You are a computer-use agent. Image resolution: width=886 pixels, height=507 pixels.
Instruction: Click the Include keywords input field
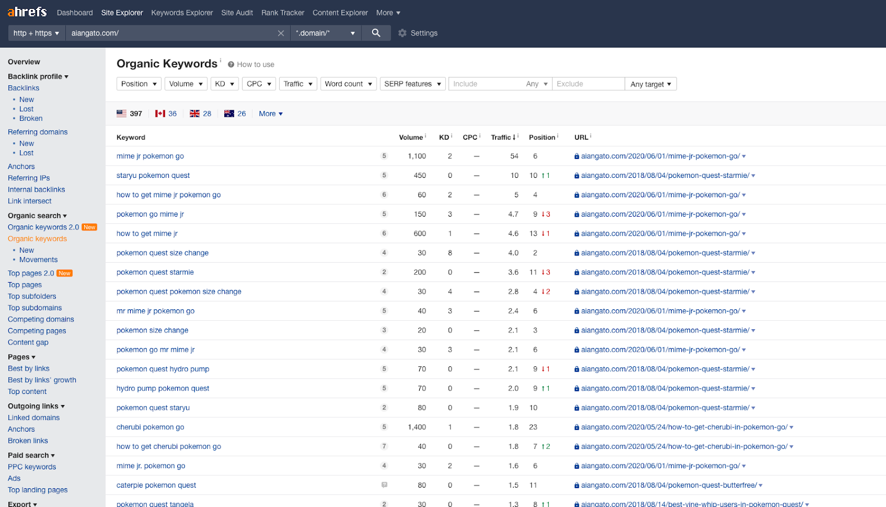[486, 84]
